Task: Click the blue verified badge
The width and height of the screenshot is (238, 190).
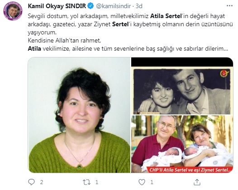Action: [x=91, y=6]
